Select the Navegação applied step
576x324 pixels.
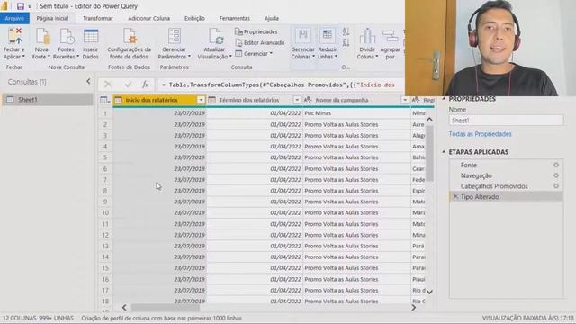click(x=506, y=175)
